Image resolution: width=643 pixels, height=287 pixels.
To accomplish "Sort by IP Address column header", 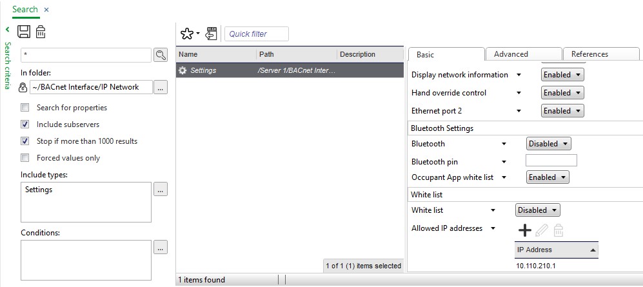I will coord(557,250).
